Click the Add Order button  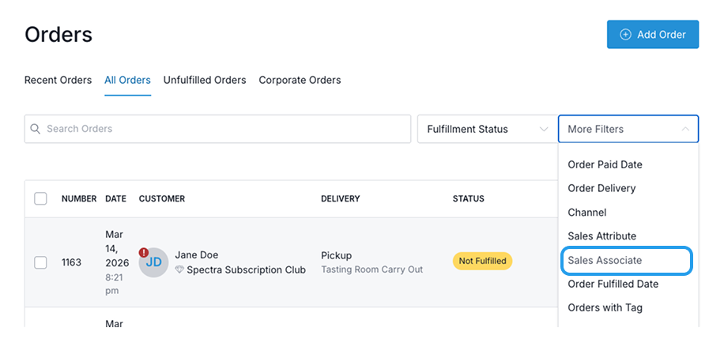(652, 35)
